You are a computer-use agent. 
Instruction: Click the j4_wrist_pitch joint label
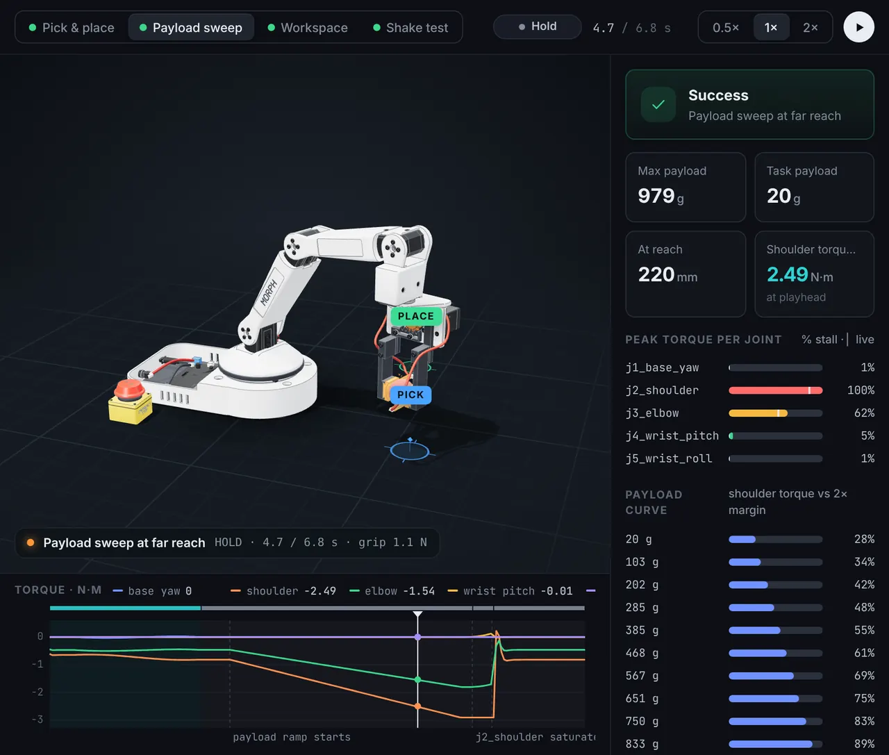point(672,435)
